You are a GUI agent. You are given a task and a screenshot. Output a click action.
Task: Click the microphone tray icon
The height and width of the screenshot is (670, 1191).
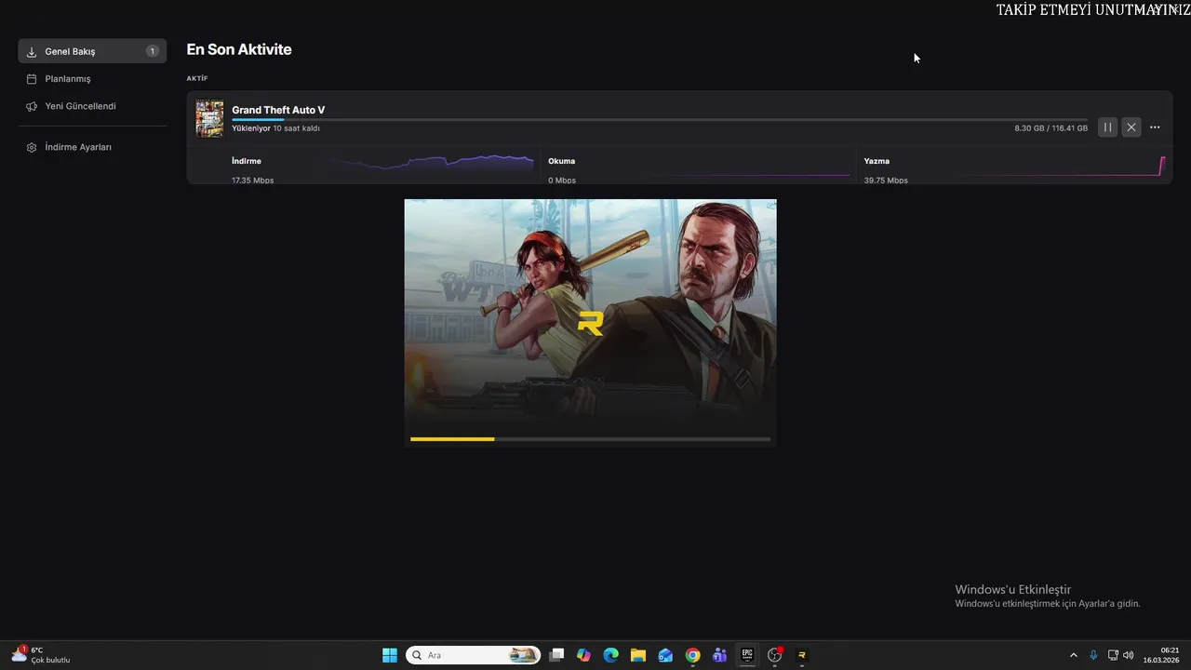[x=1093, y=655]
